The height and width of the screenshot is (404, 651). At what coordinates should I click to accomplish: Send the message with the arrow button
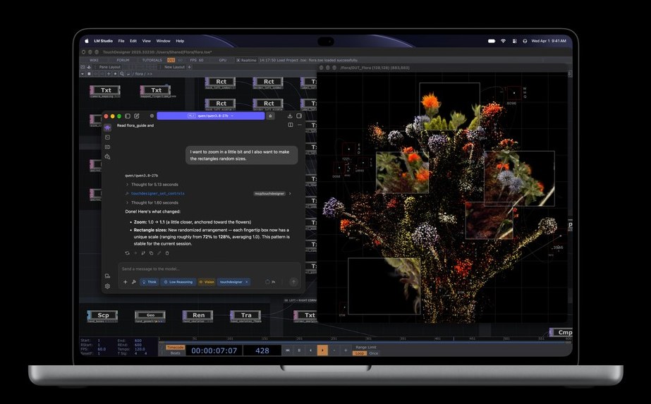point(293,282)
